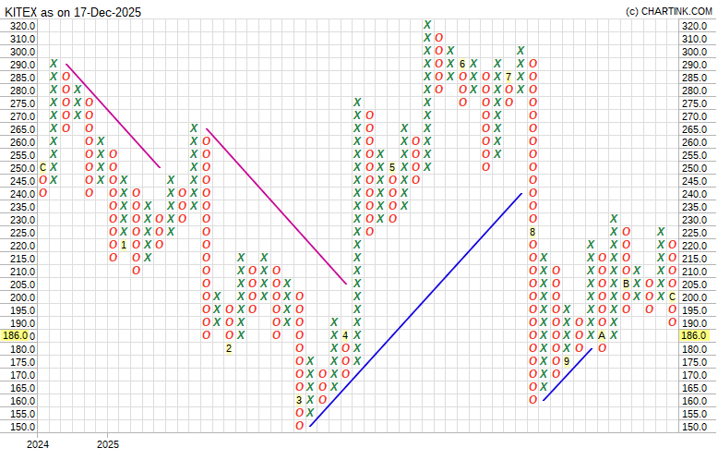The width and height of the screenshot is (718, 460).
Task: Click month marker 3 near the chart low
Action: click(x=299, y=400)
